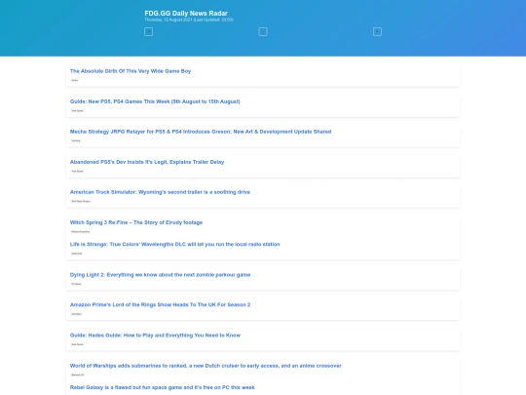Click the source tag under the PS5, PS4 Games guide

click(78, 110)
